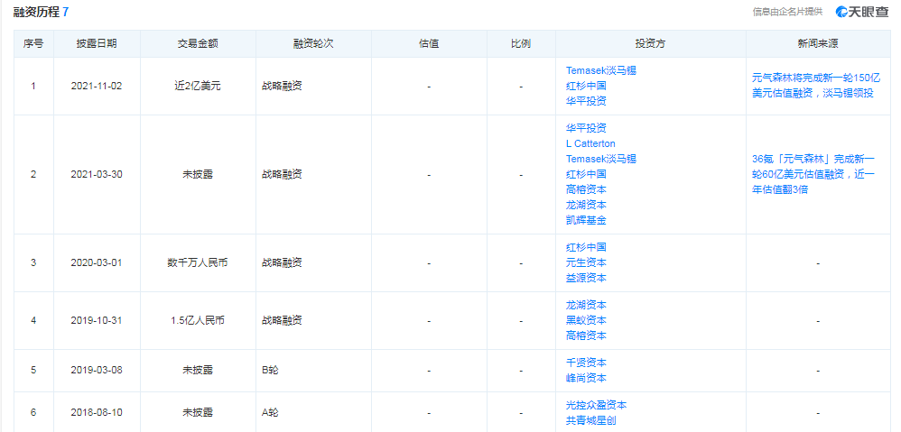Click 战略融资 in the 2021-11-02 row
Screen dimensions: 901x432
point(282,86)
